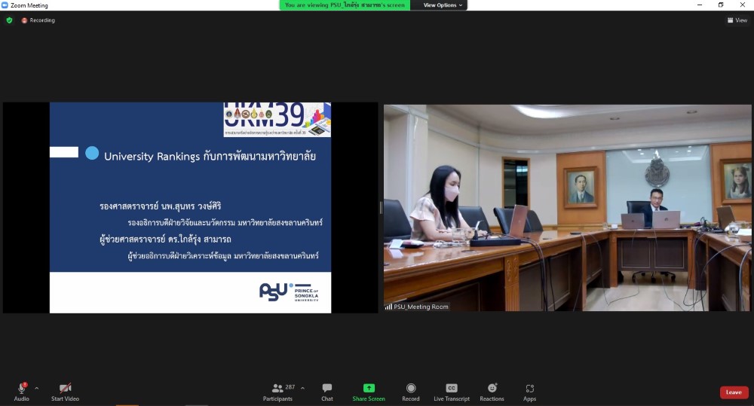
Task: Expand the Participants options arrow
Action: 302,389
